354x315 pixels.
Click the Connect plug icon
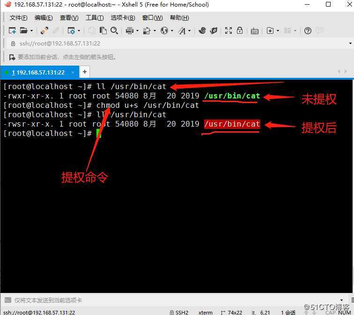pyautogui.click(x=44, y=30)
